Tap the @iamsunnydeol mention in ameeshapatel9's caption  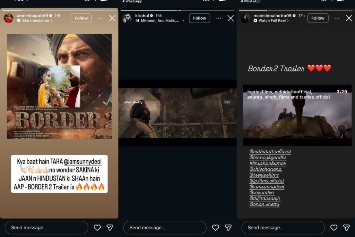coord(85,161)
